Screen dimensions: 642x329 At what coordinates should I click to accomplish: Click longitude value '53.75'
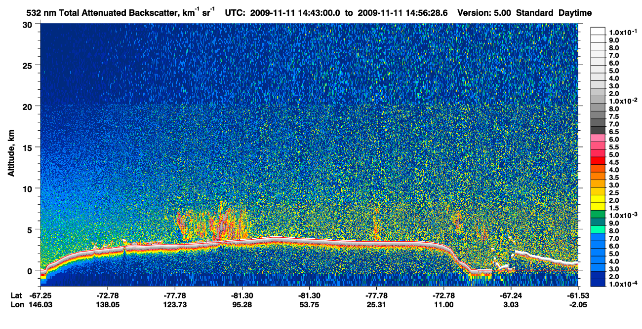309,304
